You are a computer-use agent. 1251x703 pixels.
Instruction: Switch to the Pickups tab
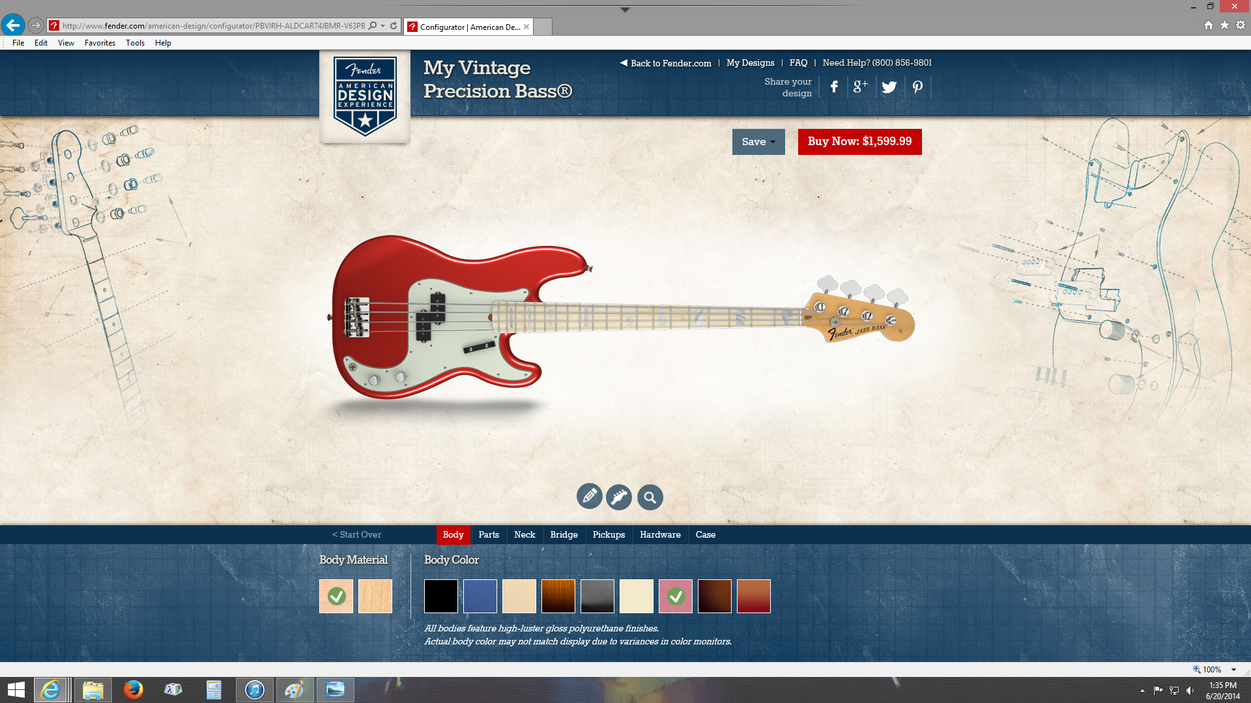(609, 534)
